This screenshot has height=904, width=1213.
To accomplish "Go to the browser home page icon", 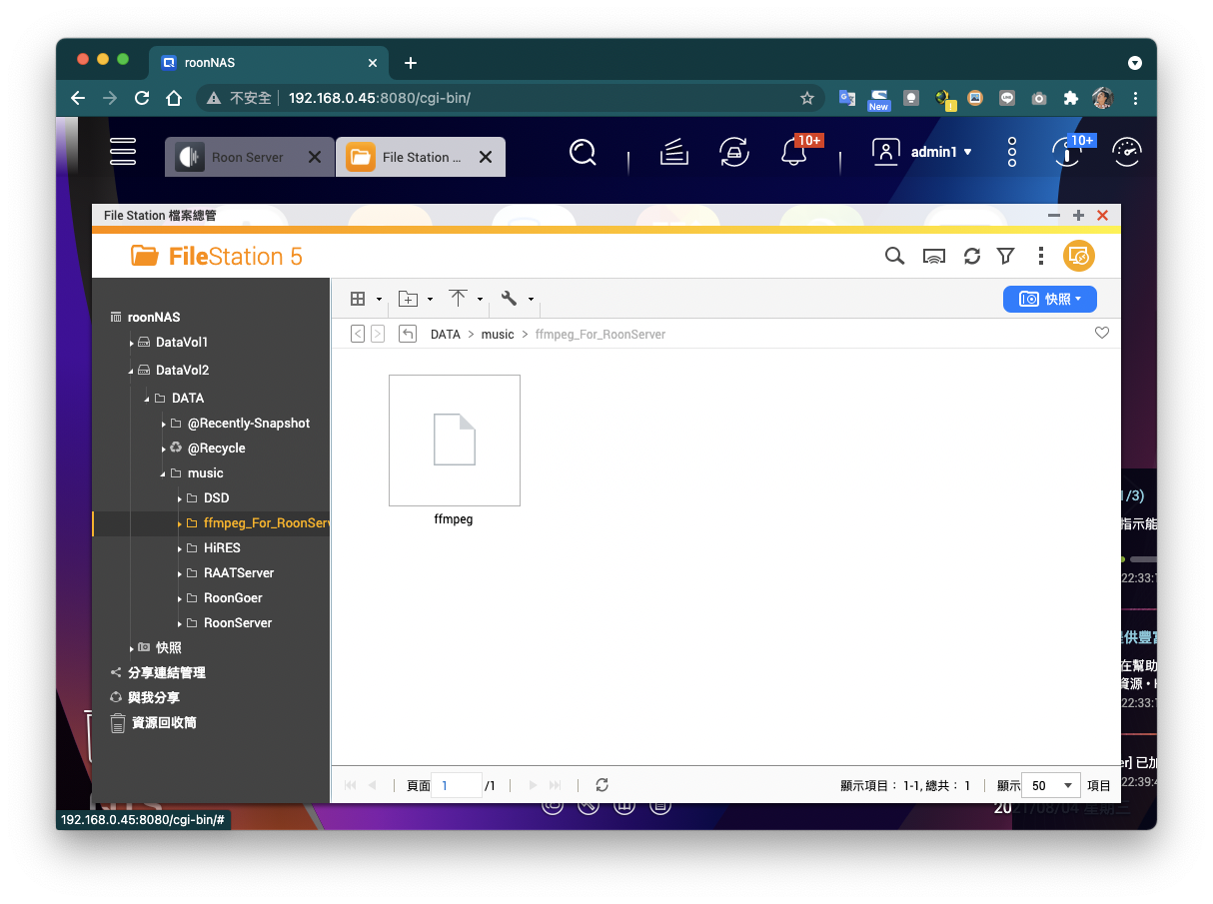I will tap(174, 98).
